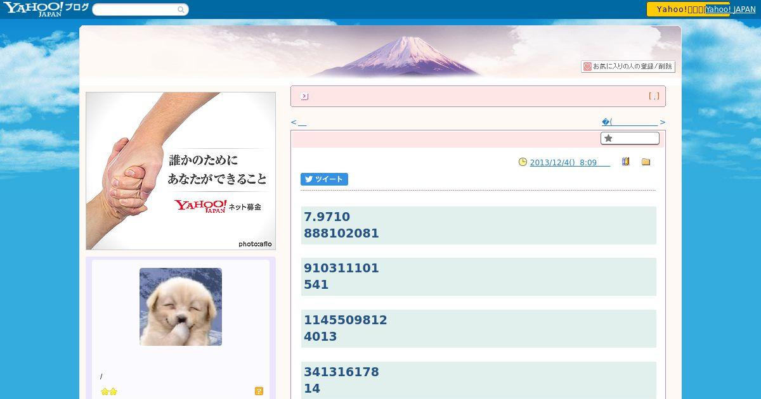Click the number 341316178
The height and width of the screenshot is (399, 761).
pyautogui.click(x=341, y=372)
